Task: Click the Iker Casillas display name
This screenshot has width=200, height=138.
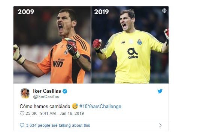Action: point(47,91)
